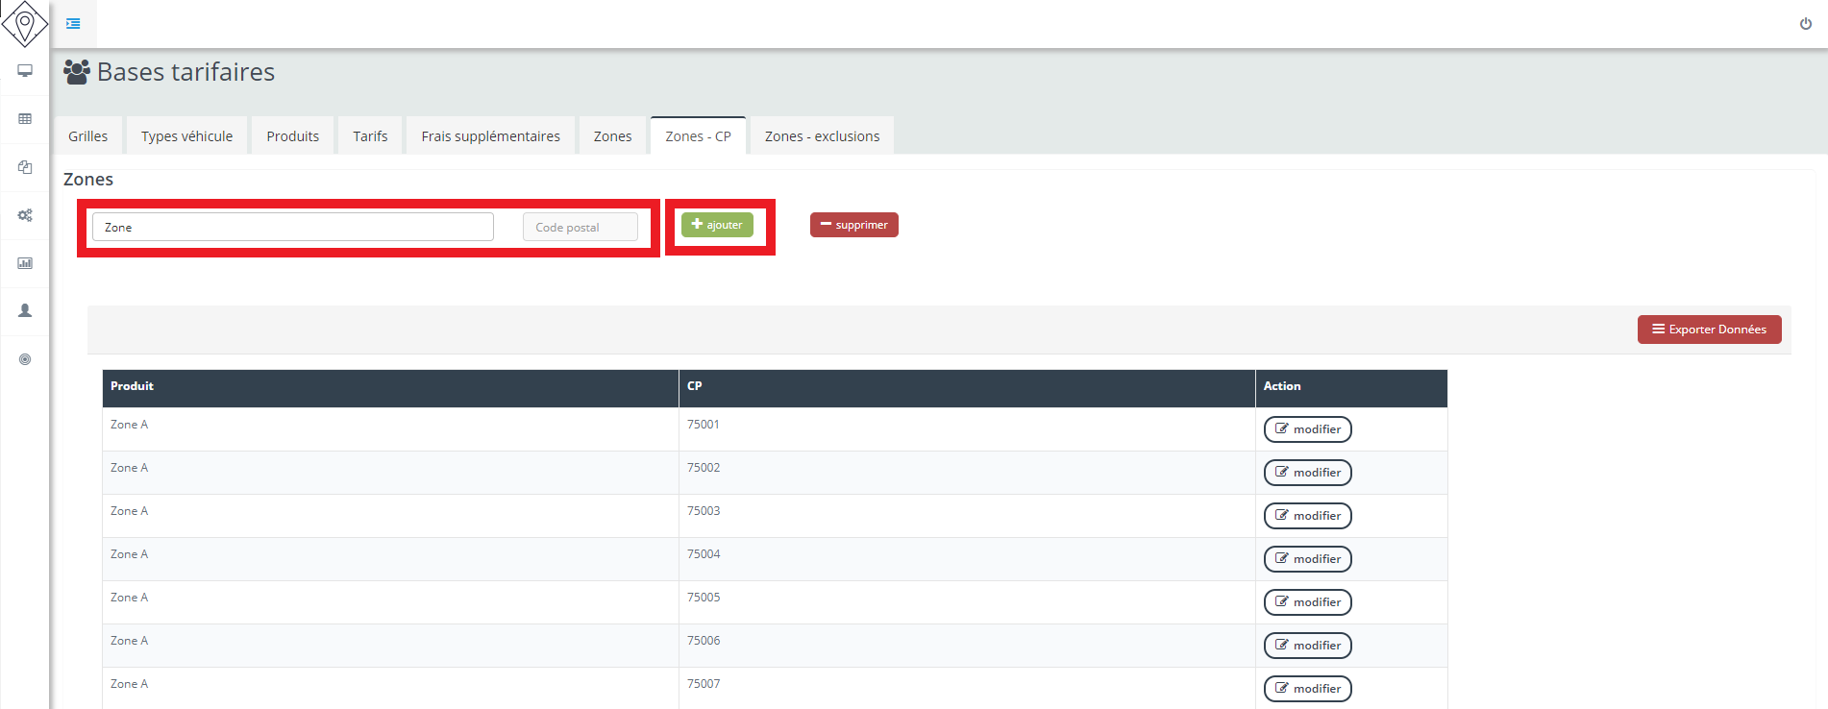Select the Zones - exclusions tab
The width and height of the screenshot is (1828, 709).
pos(822,136)
